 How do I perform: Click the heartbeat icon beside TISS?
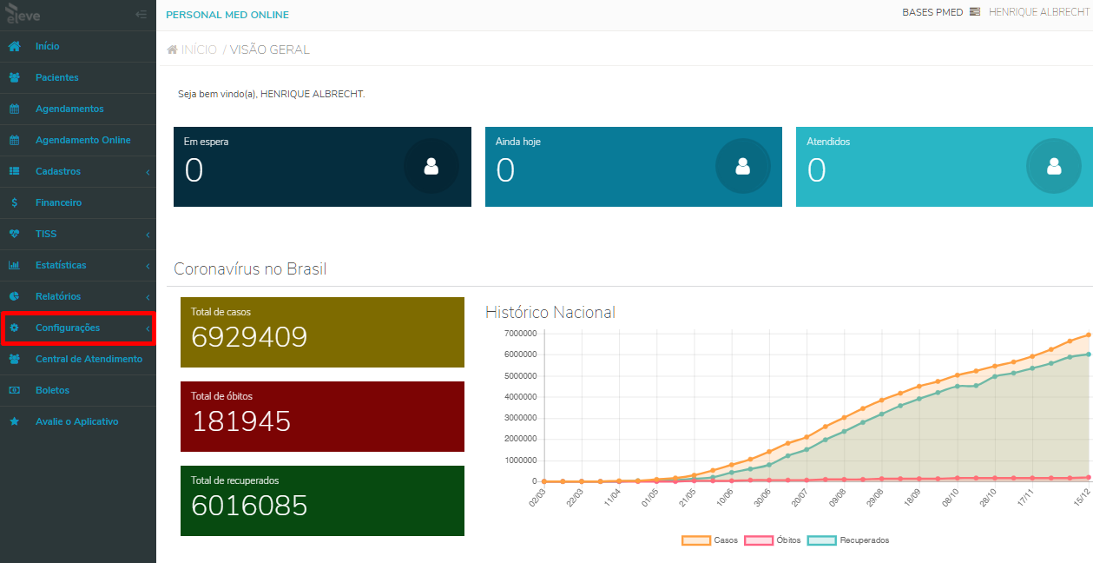(14, 234)
